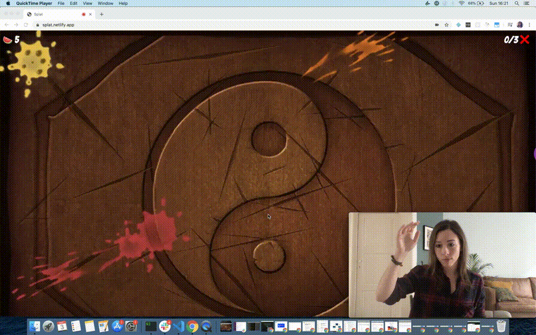Bookmark this page with the star icon
This screenshot has width=536, height=335.
446,25
